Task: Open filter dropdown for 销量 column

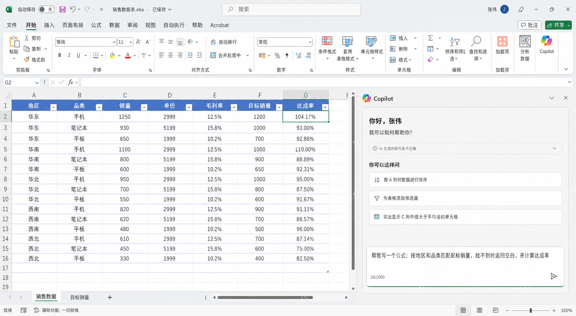Action: point(144,107)
